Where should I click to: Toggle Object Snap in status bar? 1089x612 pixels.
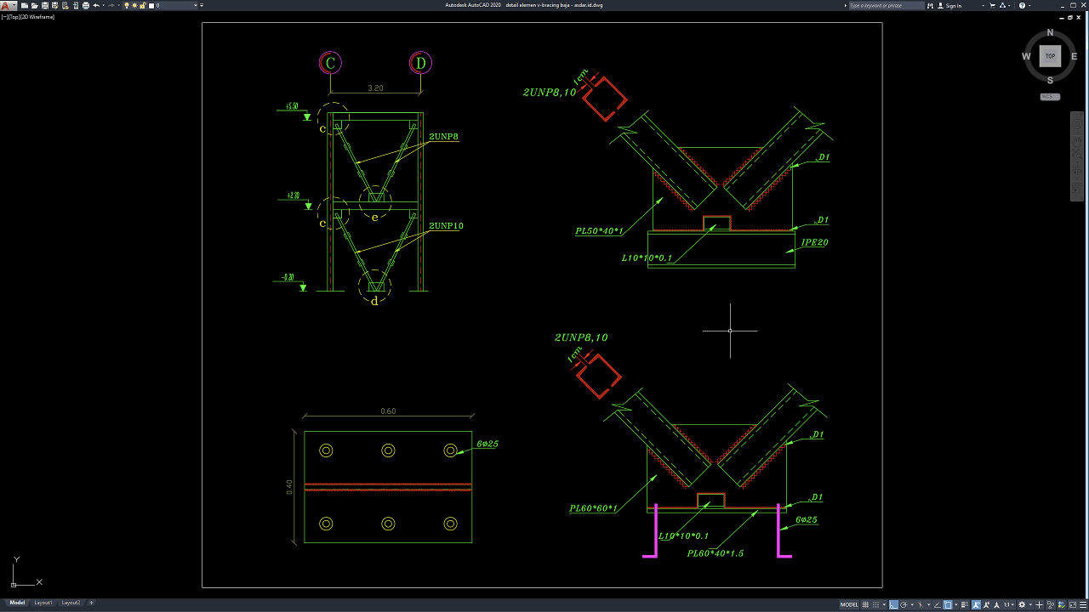tap(948, 604)
